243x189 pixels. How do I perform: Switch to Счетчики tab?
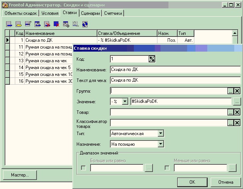(113, 13)
